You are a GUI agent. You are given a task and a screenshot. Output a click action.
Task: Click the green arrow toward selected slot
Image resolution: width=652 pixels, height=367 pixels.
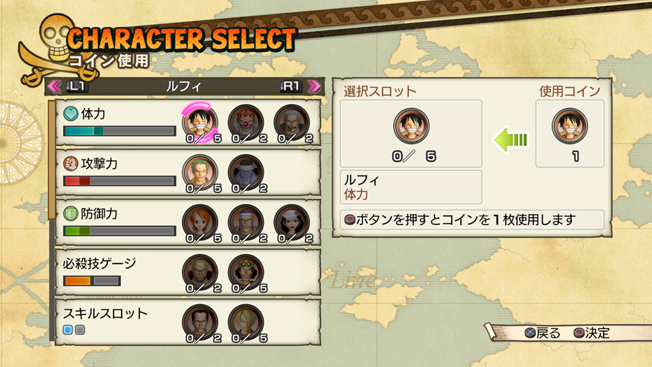[510, 140]
